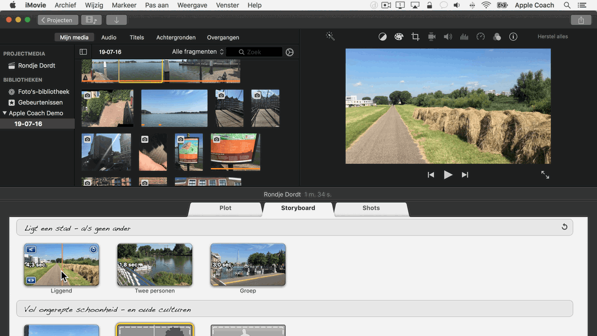Viewport: 597px width, 336px height.
Task: Toggle the library sidebar visibility
Action: pos(83,52)
